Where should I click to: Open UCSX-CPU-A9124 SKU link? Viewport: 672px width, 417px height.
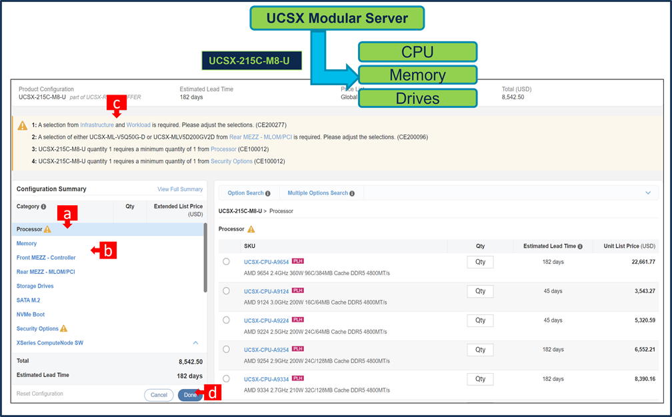266,292
